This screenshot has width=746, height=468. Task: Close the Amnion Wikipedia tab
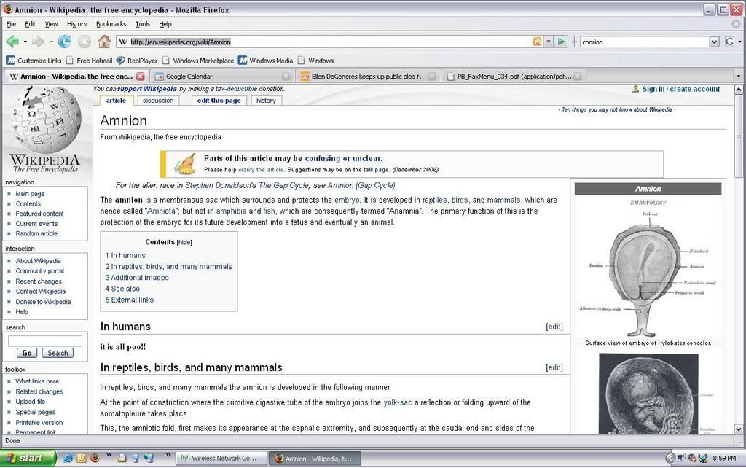coord(141,76)
